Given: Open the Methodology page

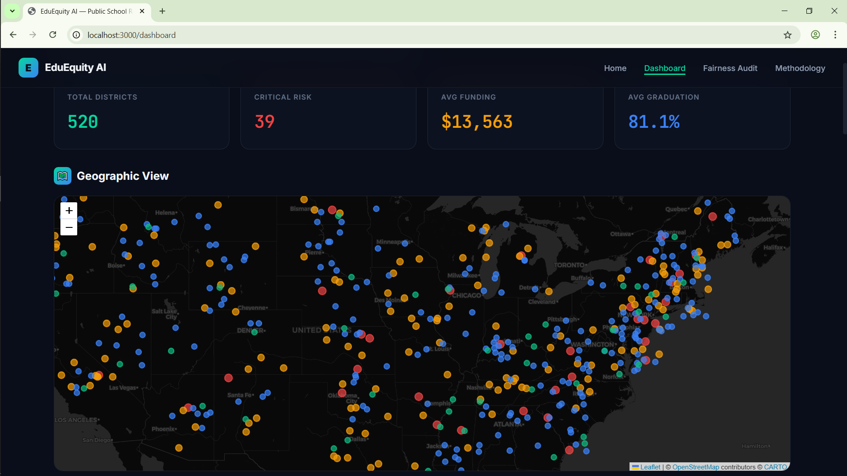Looking at the screenshot, I should (x=800, y=68).
